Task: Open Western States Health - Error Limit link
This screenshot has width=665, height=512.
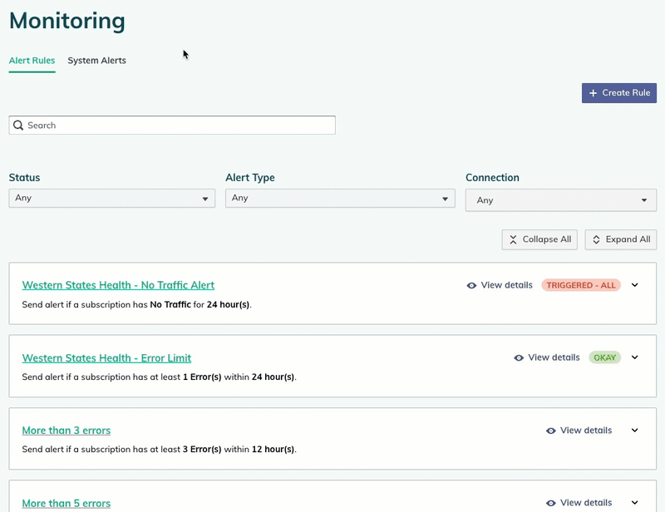Action: point(106,358)
